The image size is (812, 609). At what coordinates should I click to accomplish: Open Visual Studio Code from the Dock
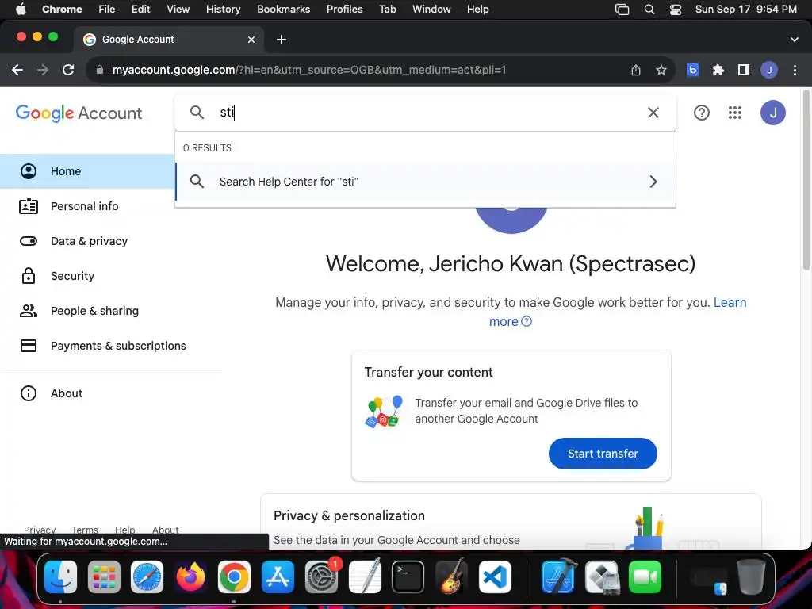pos(495,577)
